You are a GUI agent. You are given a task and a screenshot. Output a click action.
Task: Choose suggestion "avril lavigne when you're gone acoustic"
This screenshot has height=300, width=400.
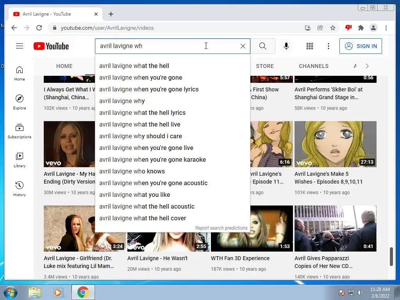pyautogui.click(x=172, y=183)
